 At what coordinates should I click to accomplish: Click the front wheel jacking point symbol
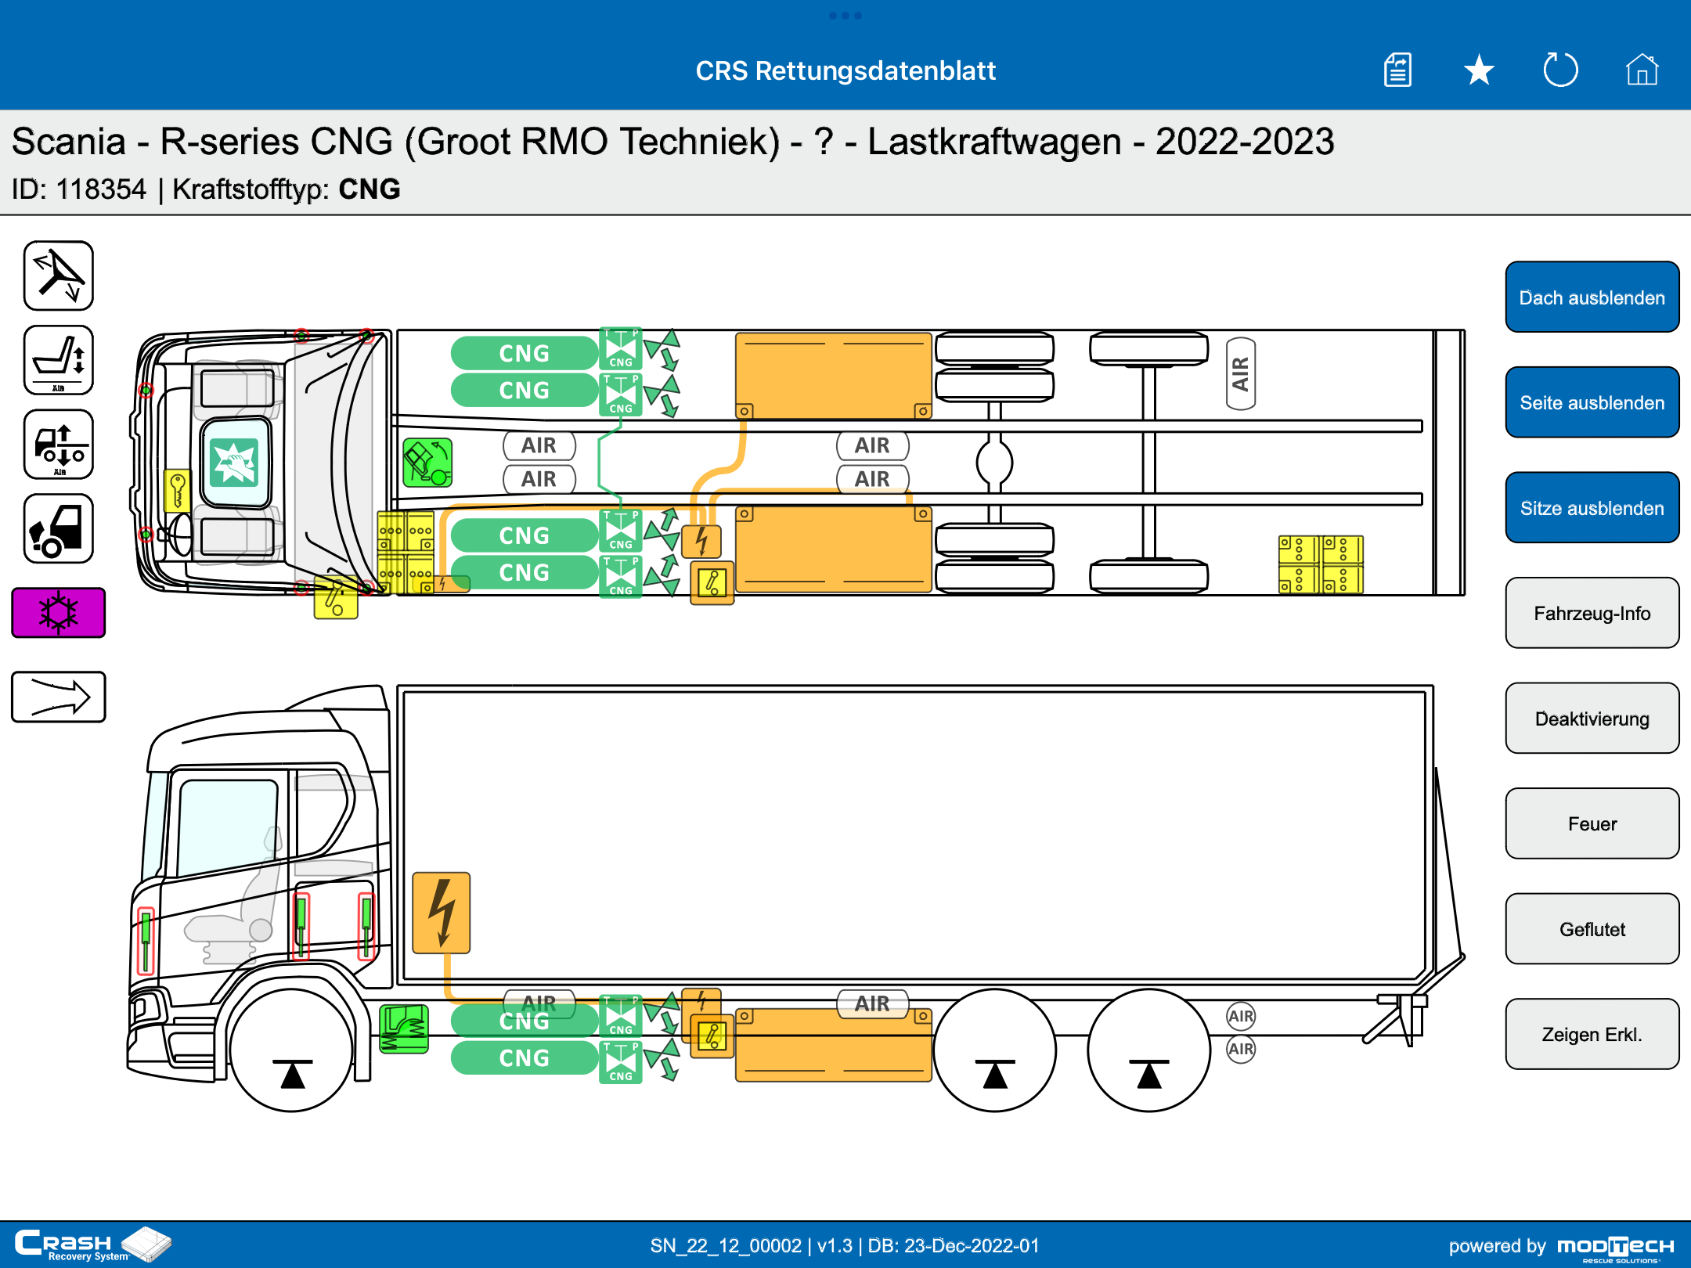(x=292, y=1074)
